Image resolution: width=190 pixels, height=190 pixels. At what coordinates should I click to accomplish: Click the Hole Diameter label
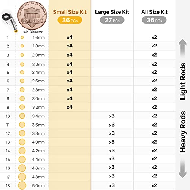(x=32, y=32)
